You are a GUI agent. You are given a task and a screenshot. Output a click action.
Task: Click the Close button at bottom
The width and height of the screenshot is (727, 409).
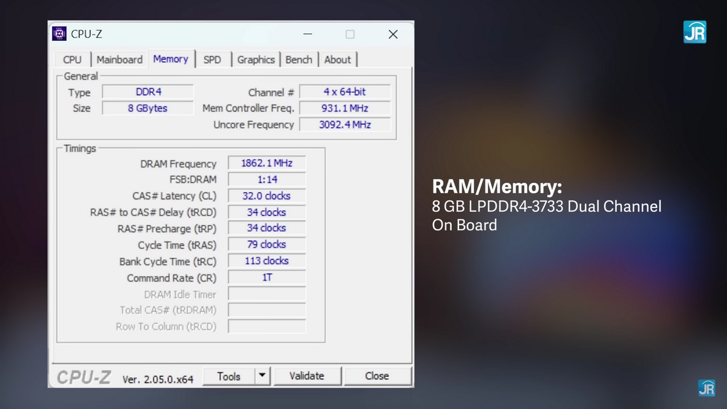pos(377,376)
